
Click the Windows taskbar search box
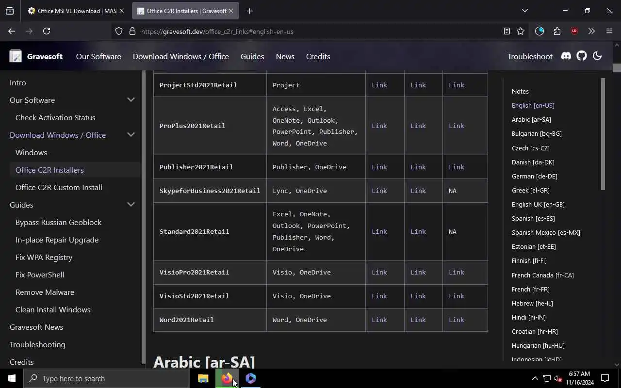point(107,378)
